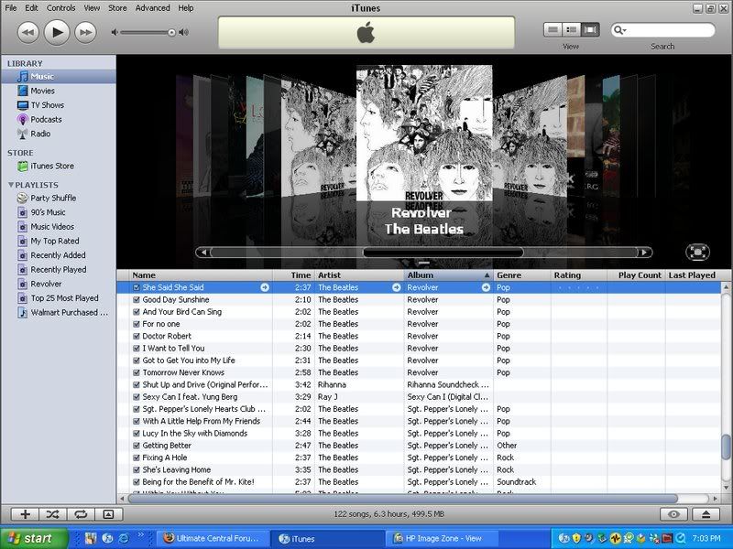Sort by the Time column header

pyautogui.click(x=293, y=275)
